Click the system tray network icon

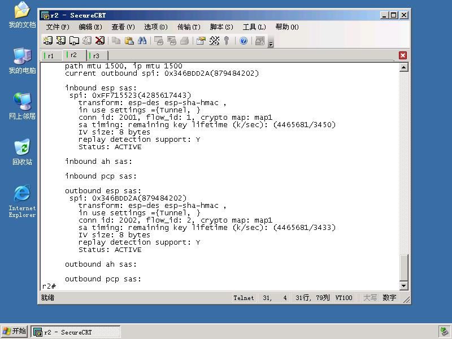444,332
